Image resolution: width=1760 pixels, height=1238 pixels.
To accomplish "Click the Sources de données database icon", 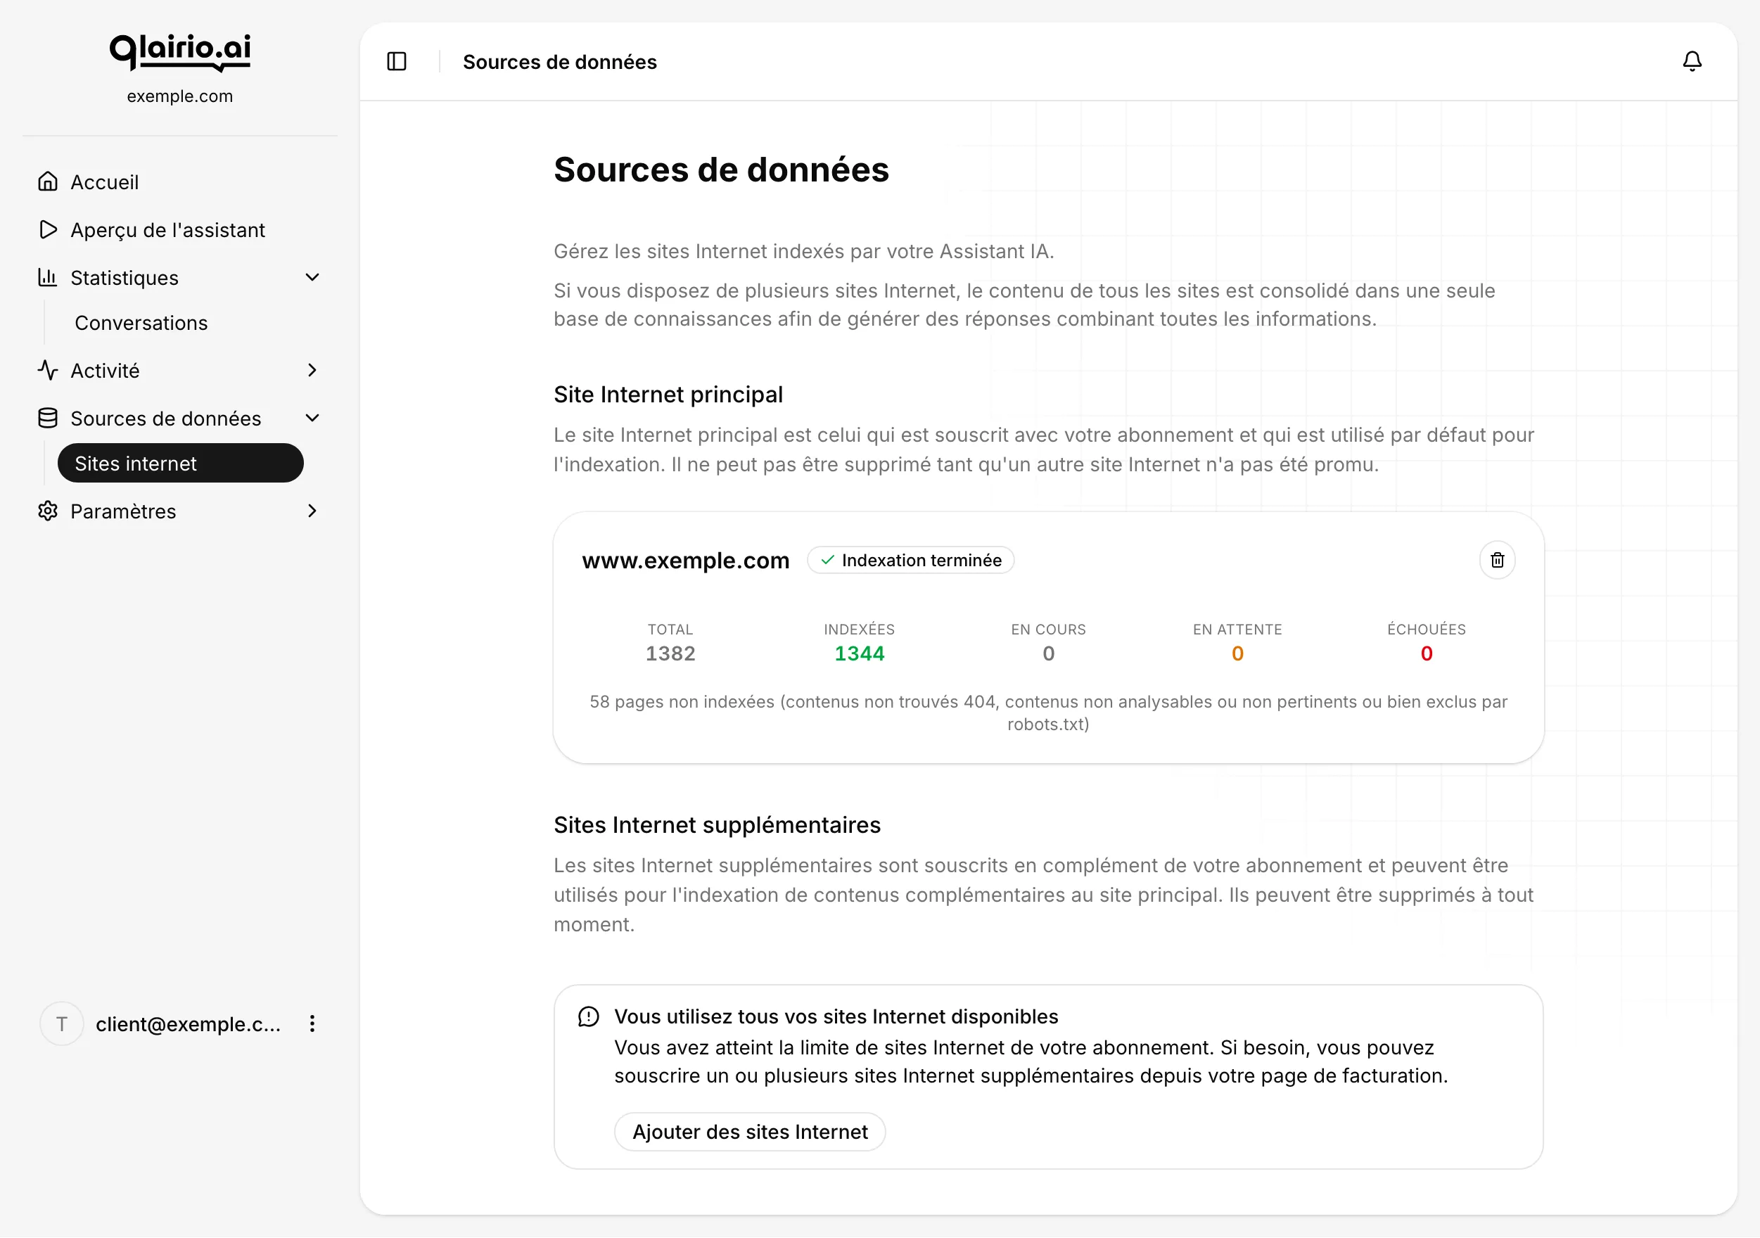I will [x=48, y=419].
